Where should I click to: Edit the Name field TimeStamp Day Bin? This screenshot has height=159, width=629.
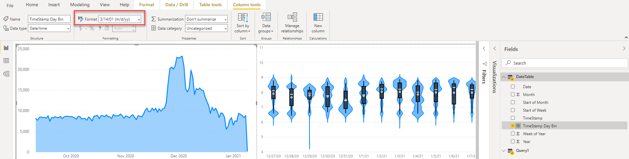pyautogui.click(x=49, y=19)
